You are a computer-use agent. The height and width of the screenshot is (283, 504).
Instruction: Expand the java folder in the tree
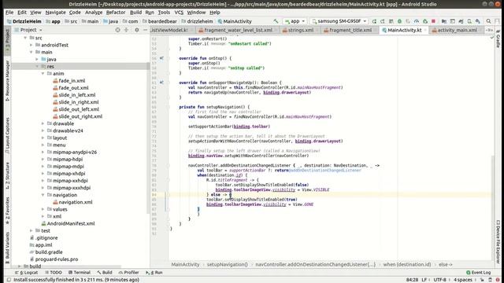coord(37,60)
